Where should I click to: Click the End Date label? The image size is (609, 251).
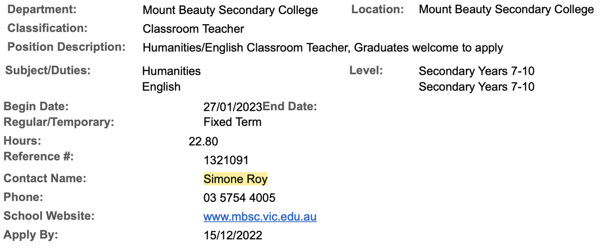click(x=290, y=107)
